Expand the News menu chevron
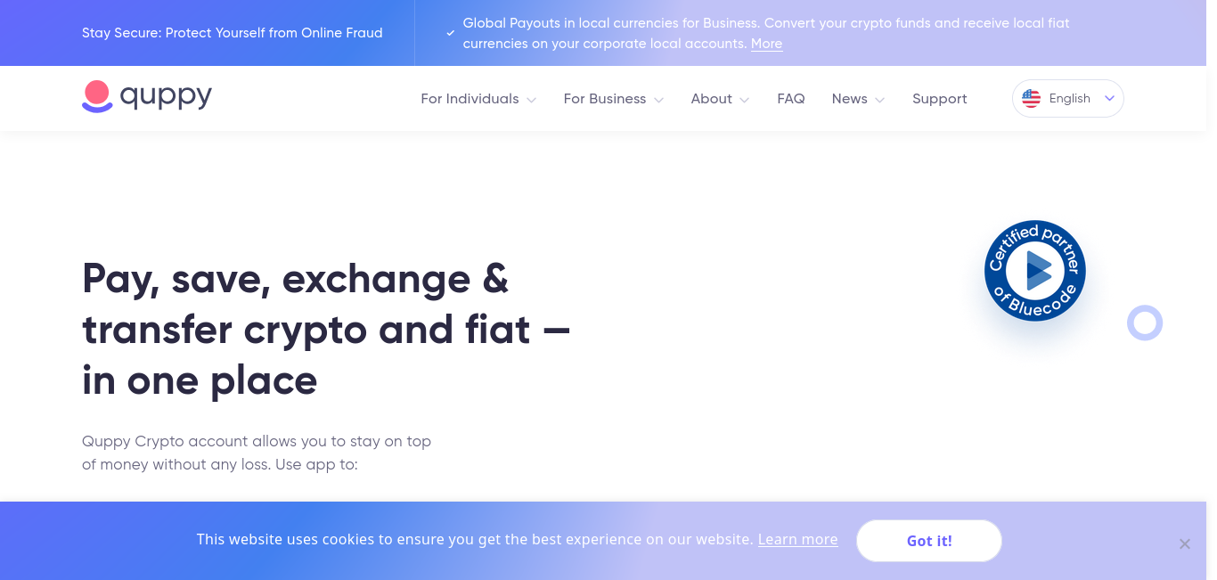The image size is (1217, 580). point(880,100)
